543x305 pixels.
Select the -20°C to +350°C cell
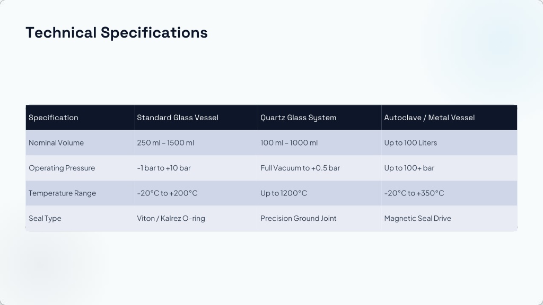pos(449,193)
